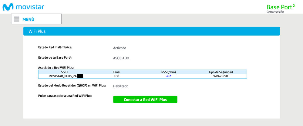This screenshot has width=303, height=126.
Task: Click the RSSI value -62
Action: [168, 76]
